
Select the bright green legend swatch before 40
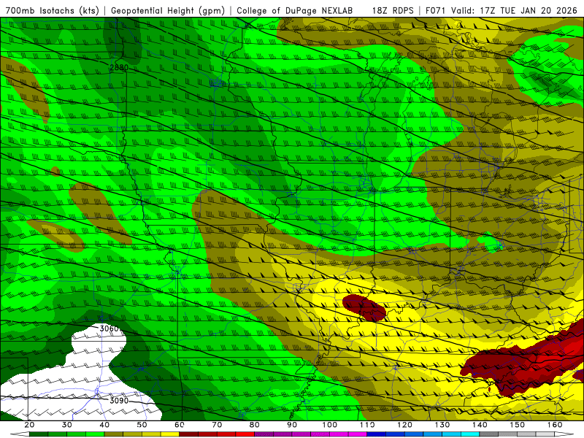click(95, 434)
